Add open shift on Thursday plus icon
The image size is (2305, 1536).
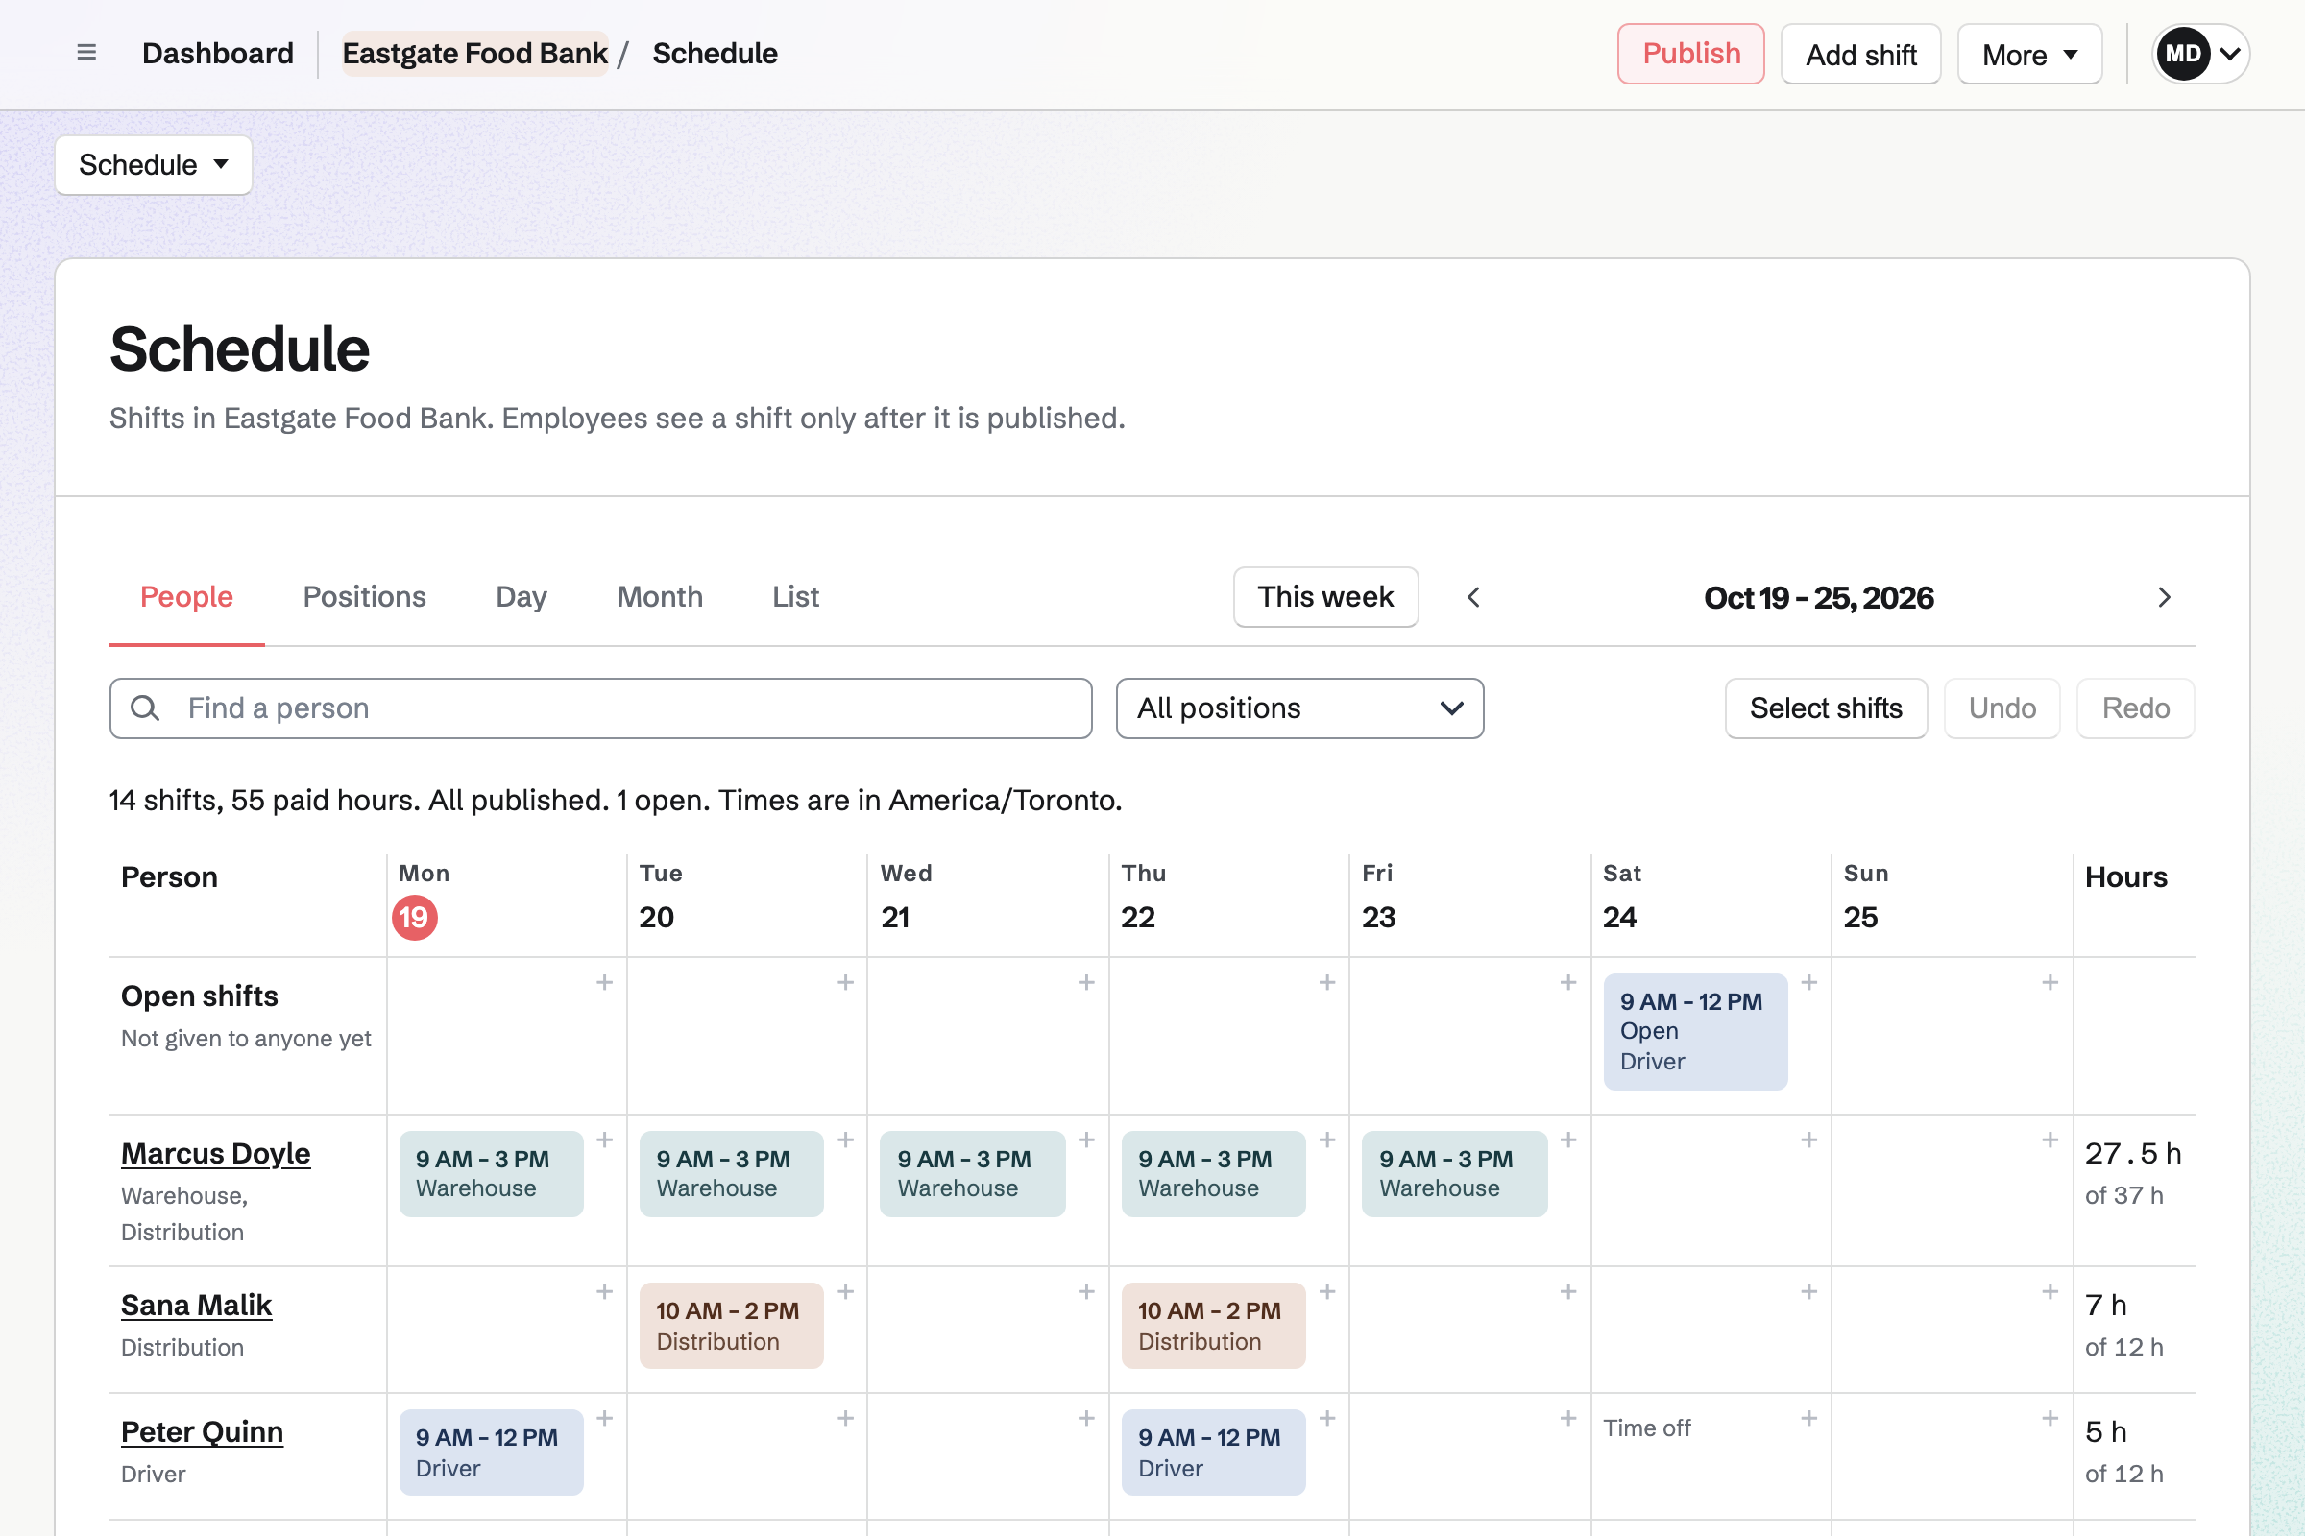point(1327,982)
